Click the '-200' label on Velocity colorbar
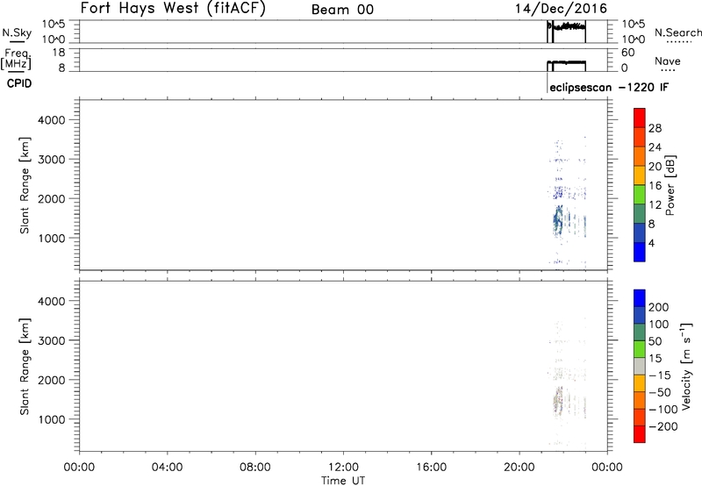Image resolution: width=702 pixels, height=486 pixels. (663, 426)
